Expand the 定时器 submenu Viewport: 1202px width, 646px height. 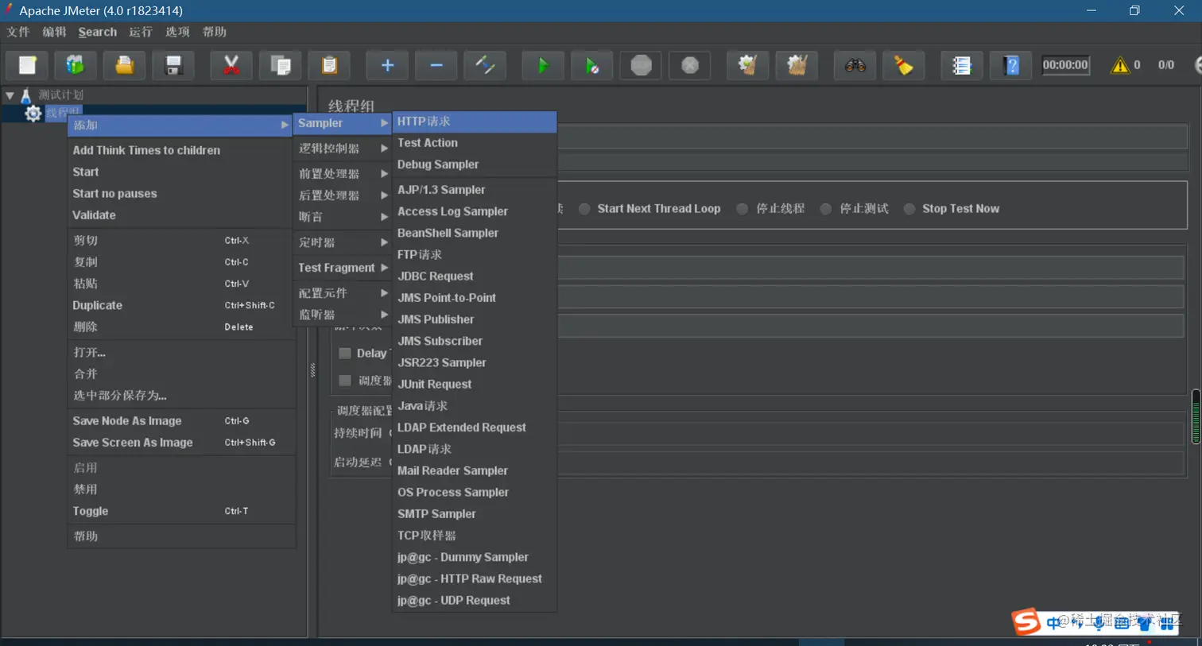343,242
